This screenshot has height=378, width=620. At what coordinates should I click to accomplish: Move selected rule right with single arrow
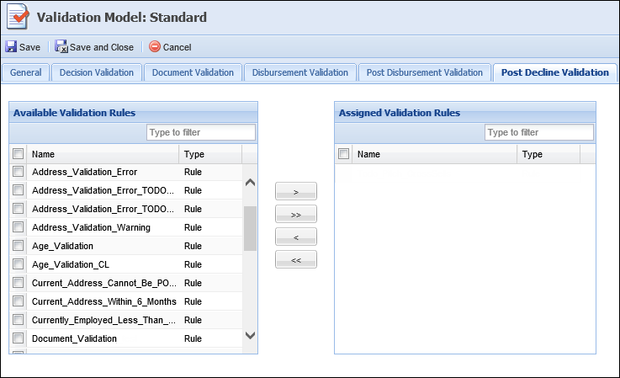(x=296, y=192)
